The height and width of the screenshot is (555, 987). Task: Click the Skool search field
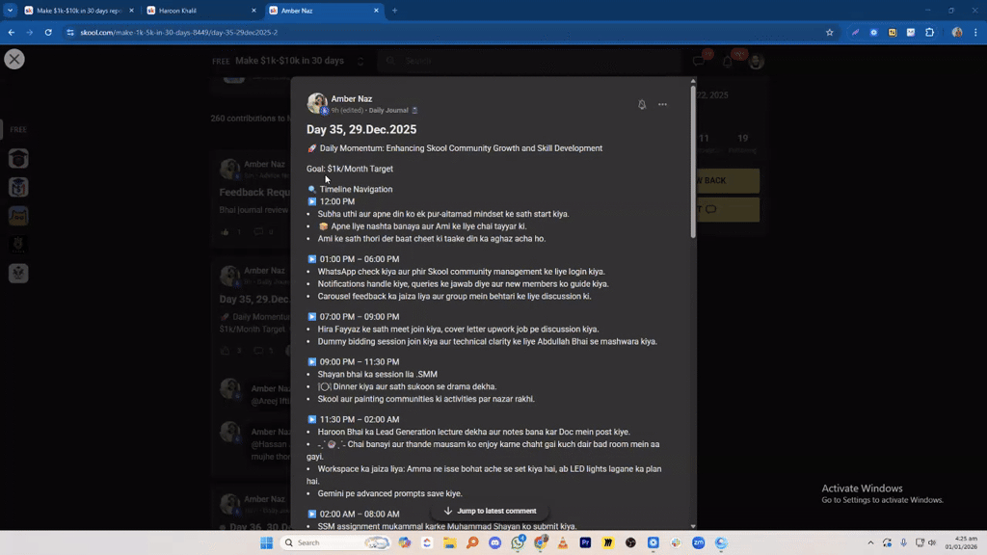pyautogui.click(x=529, y=61)
